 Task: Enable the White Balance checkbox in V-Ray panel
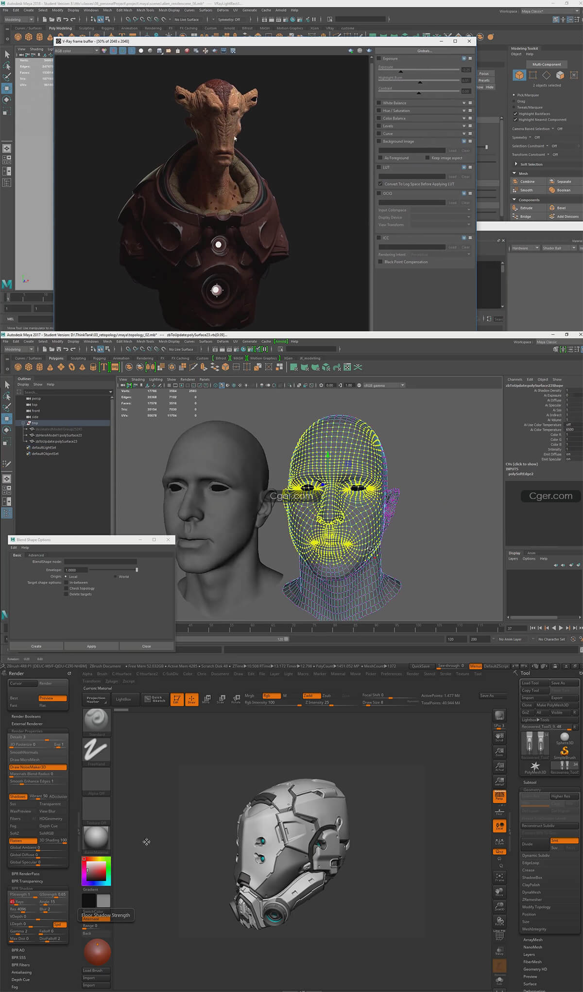click(x=379, y=103)
